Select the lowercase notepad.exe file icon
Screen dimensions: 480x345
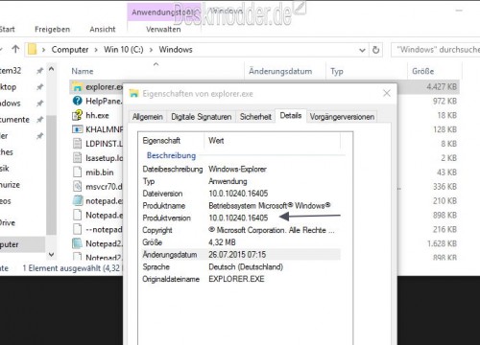coord(77,200)
